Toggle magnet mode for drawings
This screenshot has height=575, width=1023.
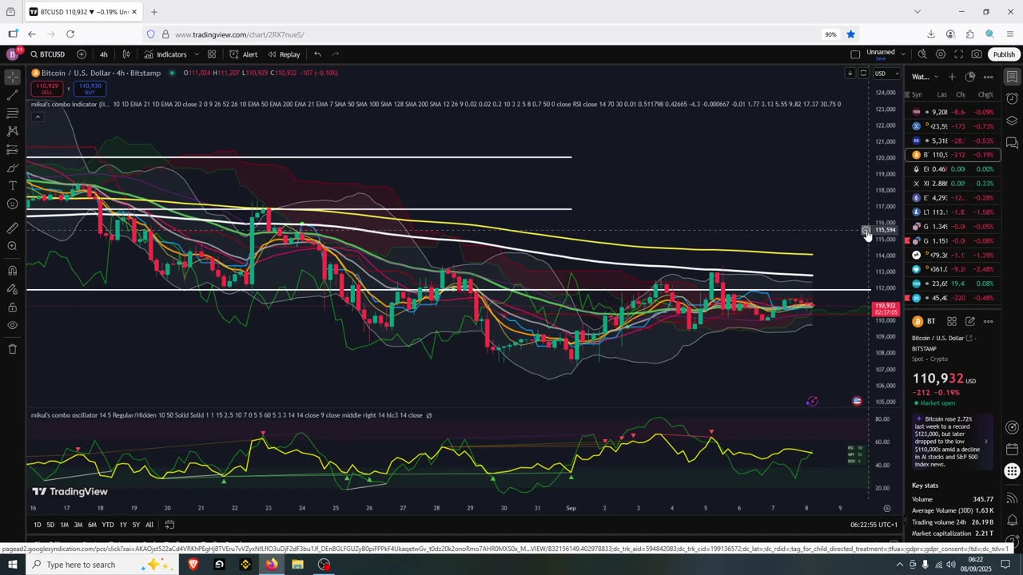13,270
